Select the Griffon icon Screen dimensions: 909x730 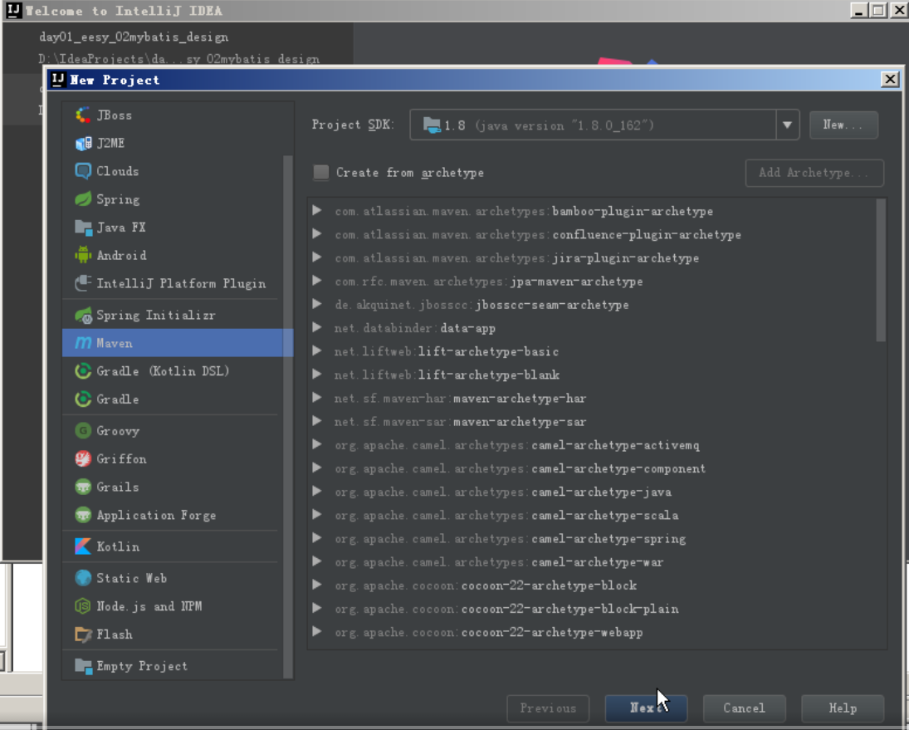click(83, 458)
